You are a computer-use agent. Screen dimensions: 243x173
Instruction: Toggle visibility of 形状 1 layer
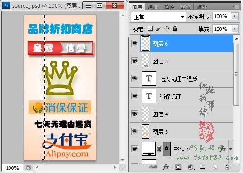134,149
